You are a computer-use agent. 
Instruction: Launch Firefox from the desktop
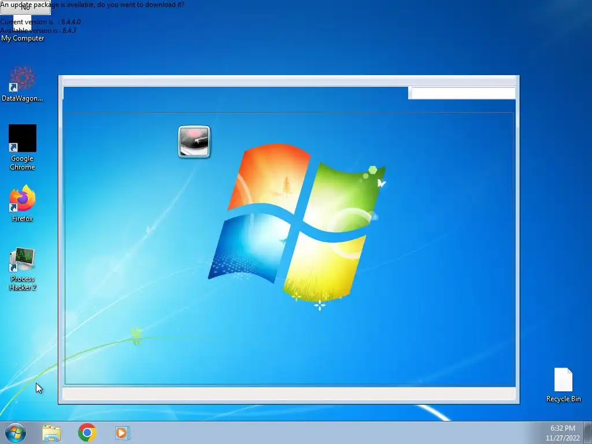coord(23,203)
